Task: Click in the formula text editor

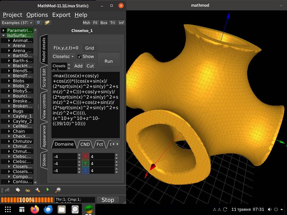Action: [x=86, y=105]
